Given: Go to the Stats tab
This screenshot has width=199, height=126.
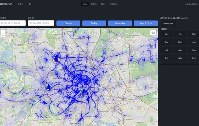Looking at the screenshot, I should coord(103,4).
